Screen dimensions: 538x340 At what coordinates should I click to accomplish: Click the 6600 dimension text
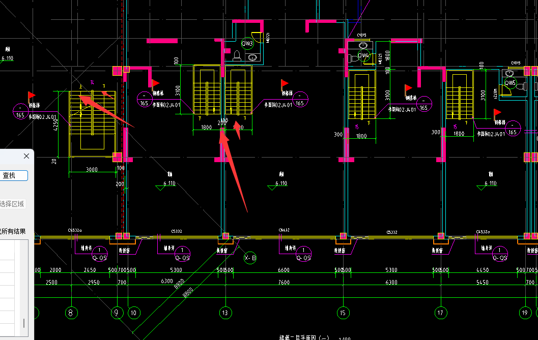click(x=284, y=270)
